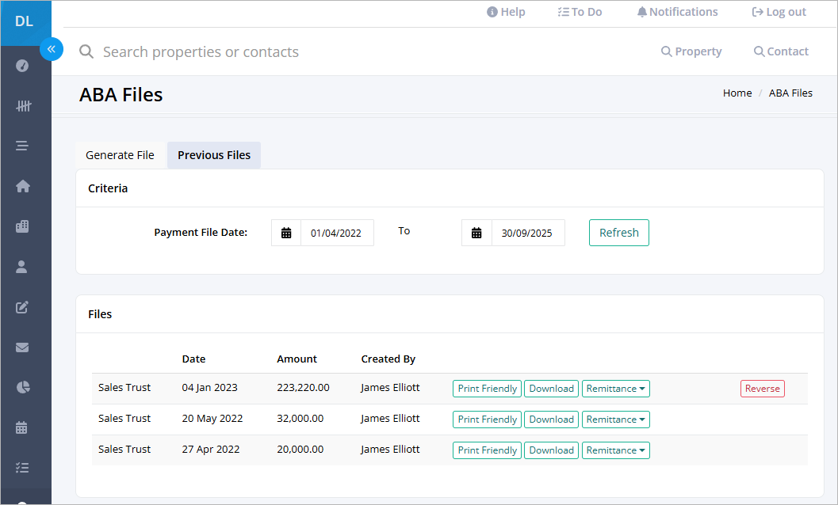Reverse the 04 Jan 2023 file

point(762,389)
